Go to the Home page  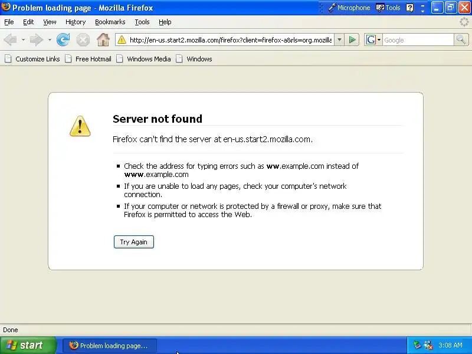coord(103,40)
